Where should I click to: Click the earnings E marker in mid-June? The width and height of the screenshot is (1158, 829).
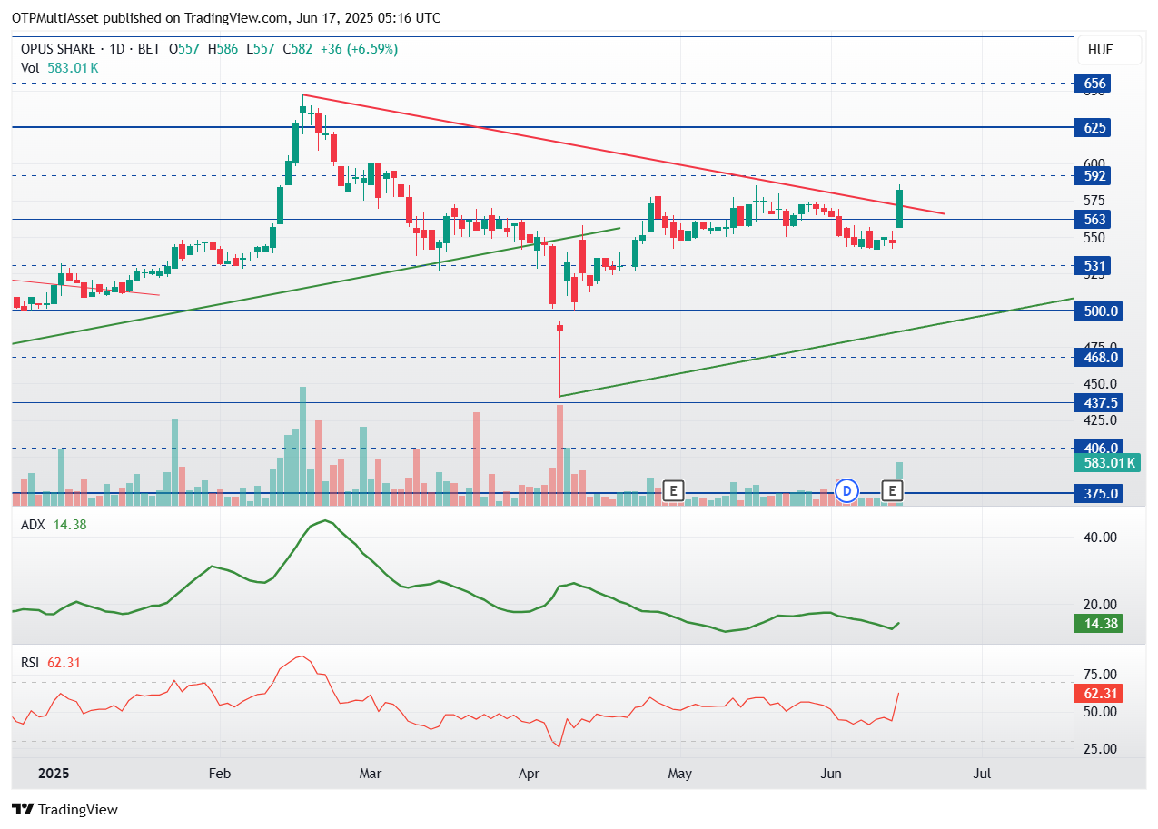click(893, 491)
